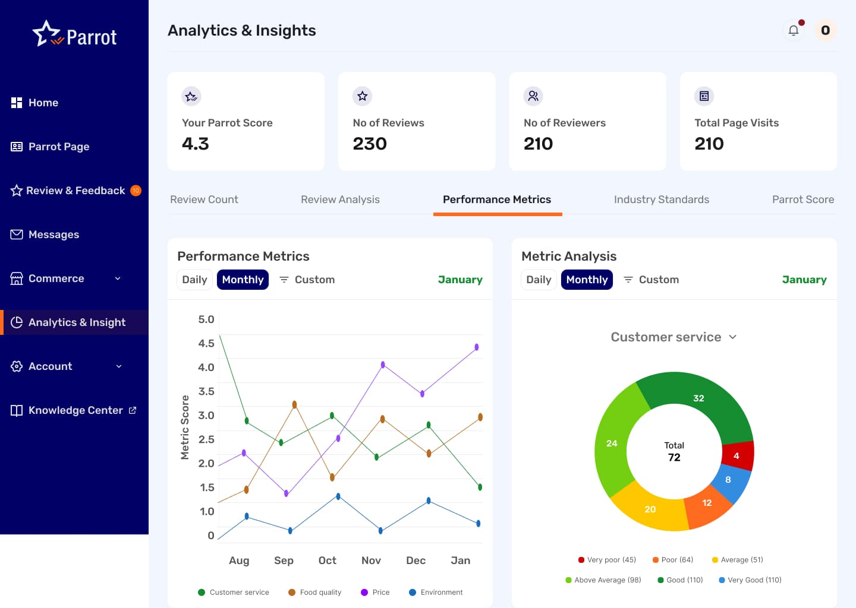
Task: Click the Account gear icon
Action: (17, 366)
